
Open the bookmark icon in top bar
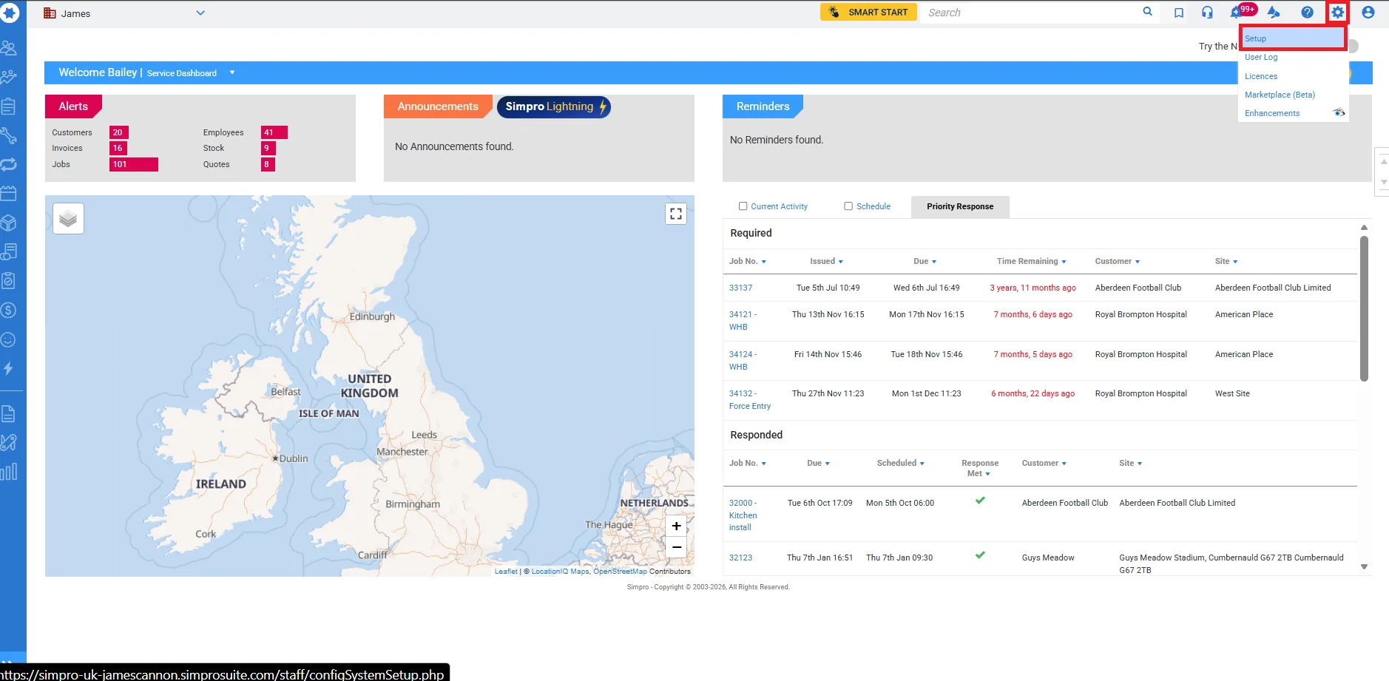pos(1179,13)
